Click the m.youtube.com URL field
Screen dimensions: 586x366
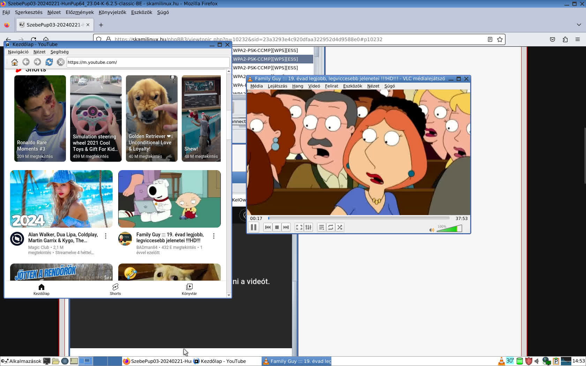[148, 62]
